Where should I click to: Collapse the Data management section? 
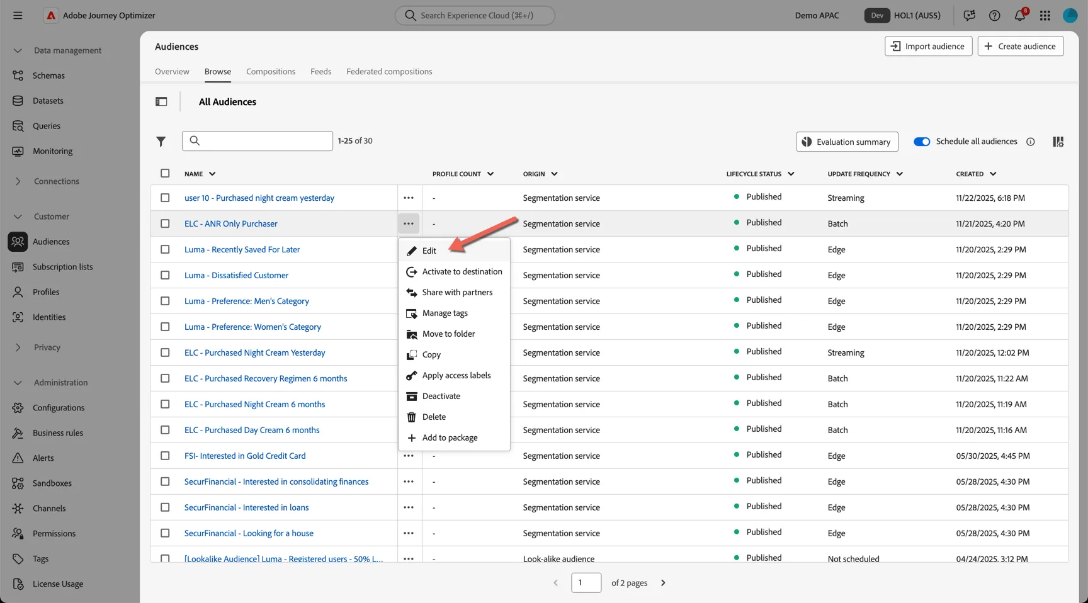tap(18, 50)
